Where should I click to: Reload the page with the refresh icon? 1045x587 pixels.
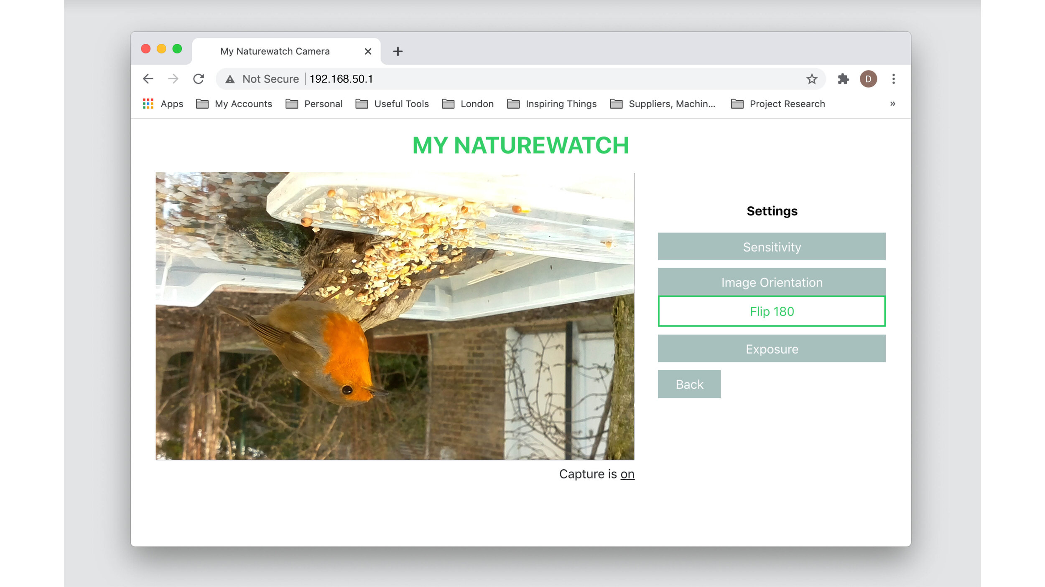point(199,79)
